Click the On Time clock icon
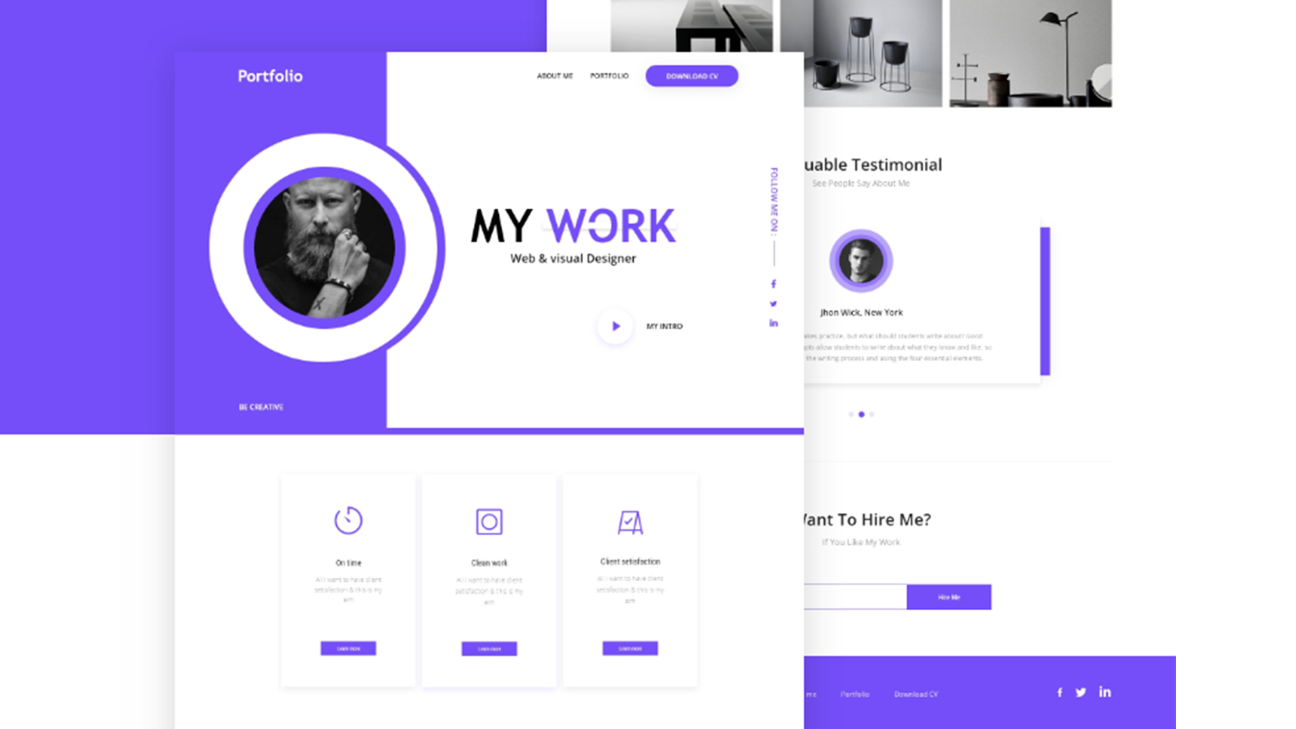The width and height of the screenshot is (1296, 729). pyautogui.click(x=347, y=520)
